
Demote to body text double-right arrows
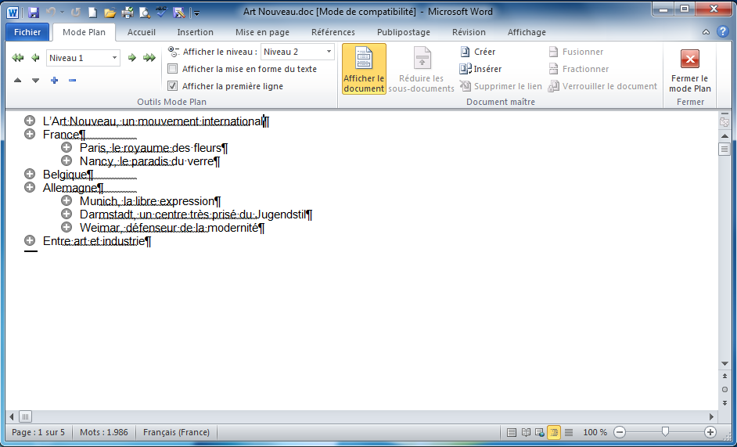(149, 58)
